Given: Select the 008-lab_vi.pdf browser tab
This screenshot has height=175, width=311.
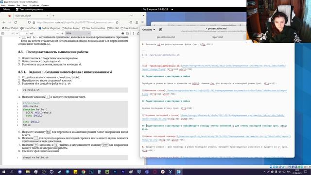Looking at the screenshot, I should click(31, 16).
